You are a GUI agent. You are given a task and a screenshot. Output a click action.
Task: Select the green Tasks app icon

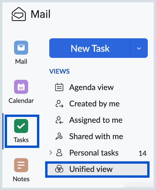[x=21, y=126]
